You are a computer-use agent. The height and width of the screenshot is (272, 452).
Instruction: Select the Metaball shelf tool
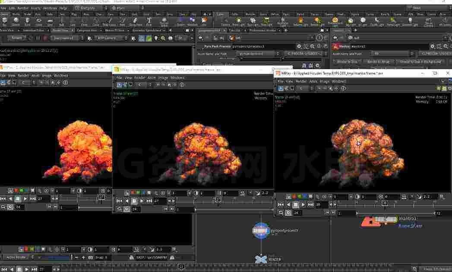point(192,21)
